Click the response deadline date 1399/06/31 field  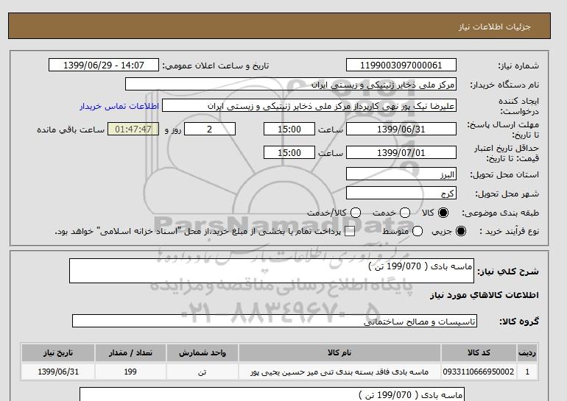401,129
